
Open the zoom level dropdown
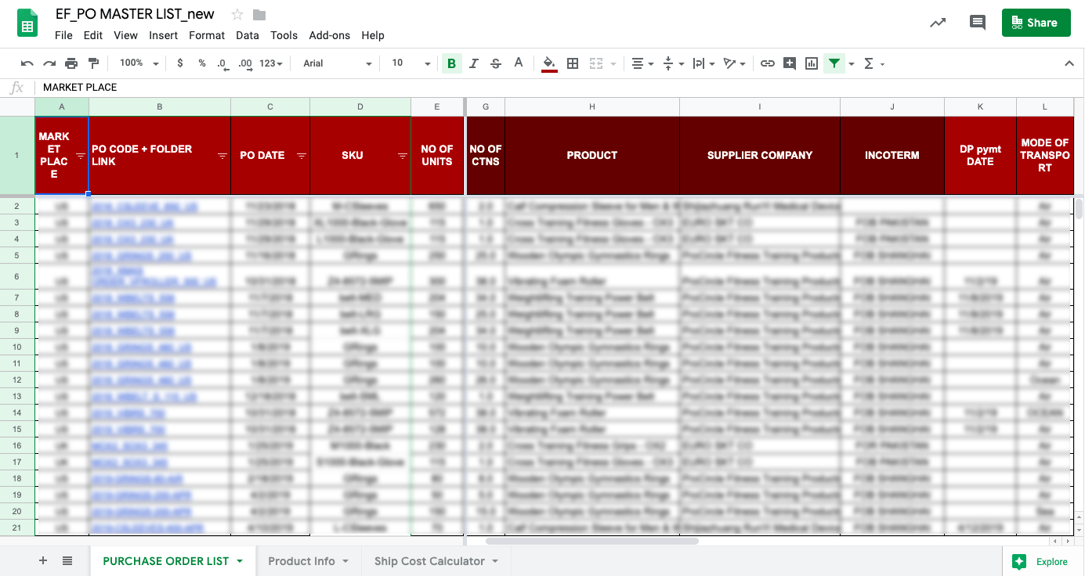139,63
